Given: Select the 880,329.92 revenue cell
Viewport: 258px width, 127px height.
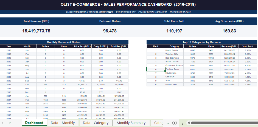Looking at the screenshot, I should pyautogui.click(x=229, y=69).
